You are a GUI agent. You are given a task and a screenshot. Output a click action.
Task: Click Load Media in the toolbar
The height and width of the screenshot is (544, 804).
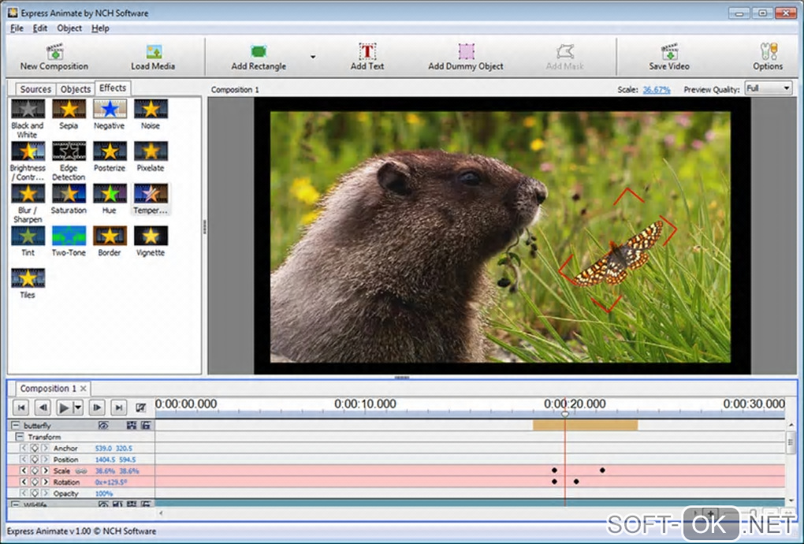(154, 52)
